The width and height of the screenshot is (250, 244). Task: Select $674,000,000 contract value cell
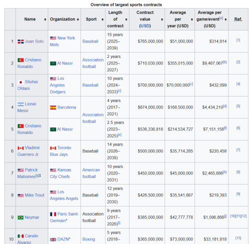147,107
